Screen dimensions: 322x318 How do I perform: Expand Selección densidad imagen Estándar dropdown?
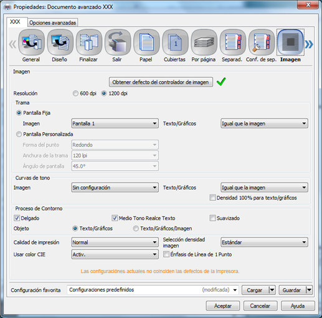pyautogui.click(x=264, y=243)
